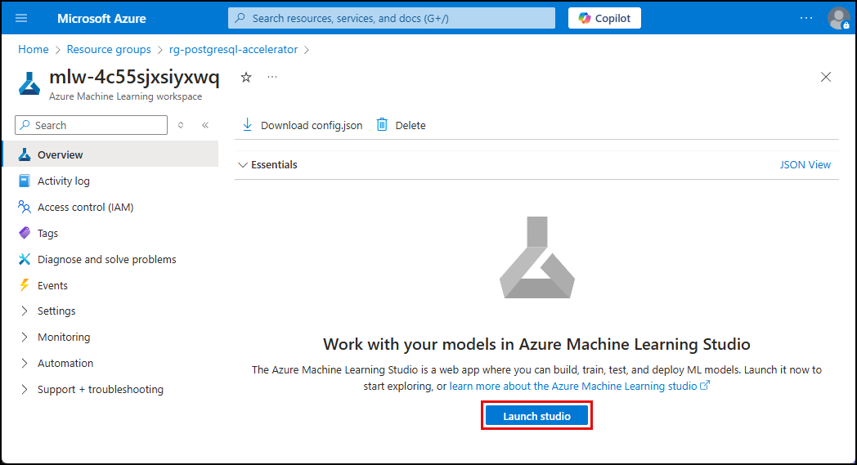Click the Copilot logo icon
Image resolution: width=857 pixels, height=465 pixels.
(585, 18)
